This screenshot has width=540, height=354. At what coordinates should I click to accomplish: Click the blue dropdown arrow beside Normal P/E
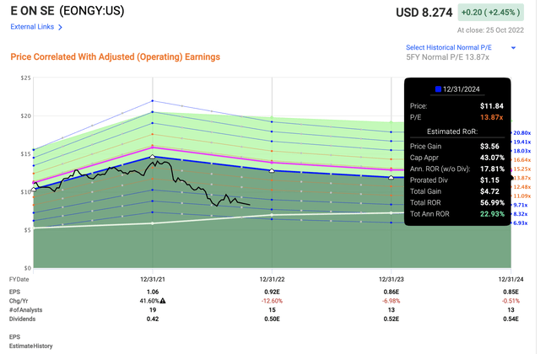[513, 48]
